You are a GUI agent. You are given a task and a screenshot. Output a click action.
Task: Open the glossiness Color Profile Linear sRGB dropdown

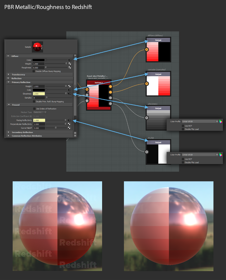click(x=200, y=121)
